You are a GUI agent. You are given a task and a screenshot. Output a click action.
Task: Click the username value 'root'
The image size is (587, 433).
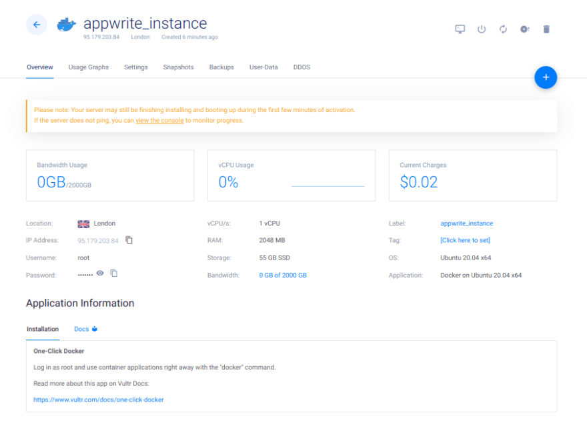point(83,258)
